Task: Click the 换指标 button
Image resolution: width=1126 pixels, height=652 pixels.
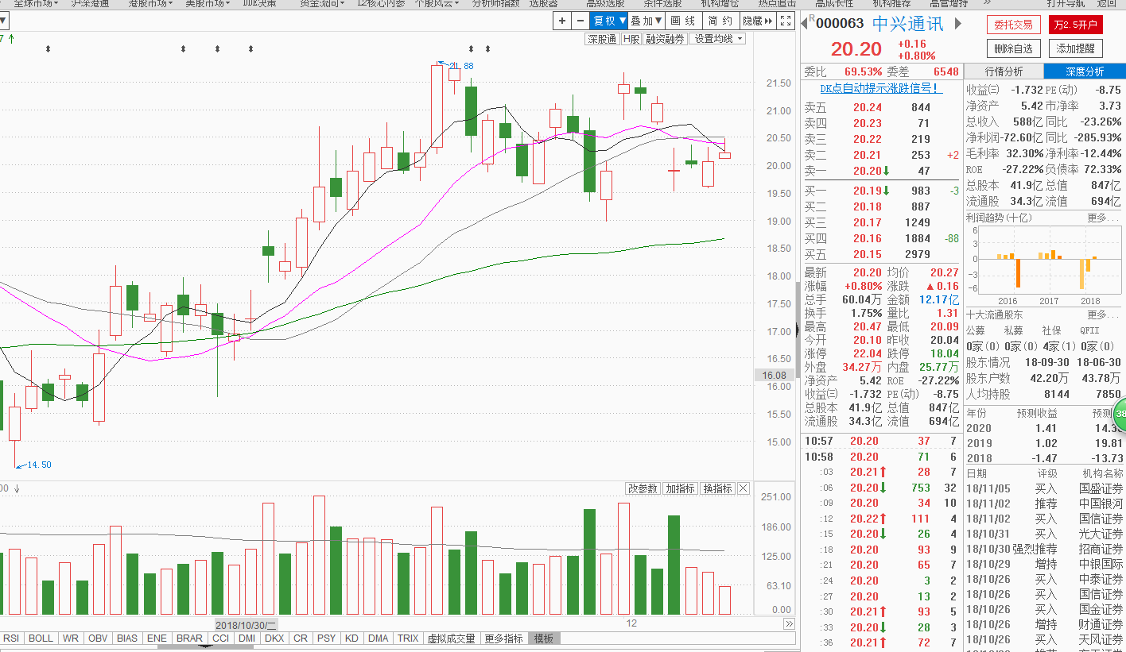Action: 717,488
